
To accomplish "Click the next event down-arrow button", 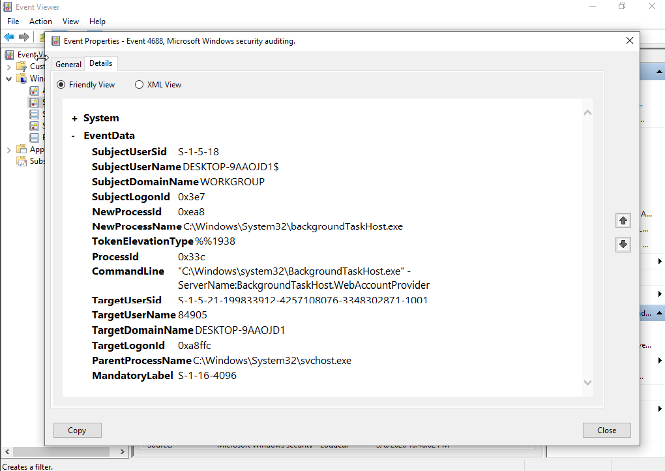I will click(623, 245).
